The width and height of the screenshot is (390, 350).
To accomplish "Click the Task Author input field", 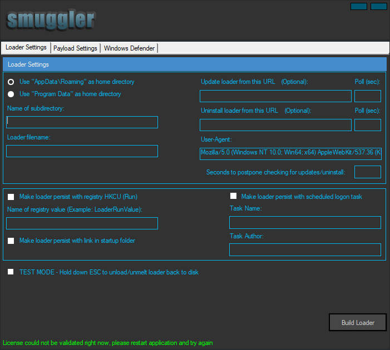I will click(305, 249).
